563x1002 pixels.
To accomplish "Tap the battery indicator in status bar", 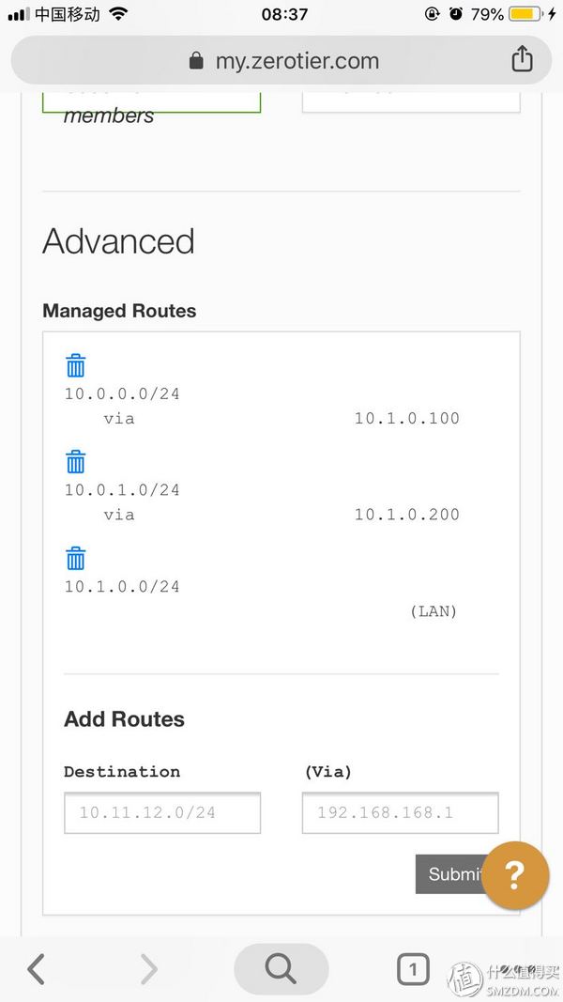I will tap(525, 13).
